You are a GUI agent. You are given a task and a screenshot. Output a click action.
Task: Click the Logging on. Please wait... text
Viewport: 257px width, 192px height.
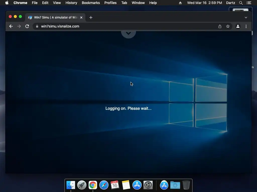click(x=128, y=108)
